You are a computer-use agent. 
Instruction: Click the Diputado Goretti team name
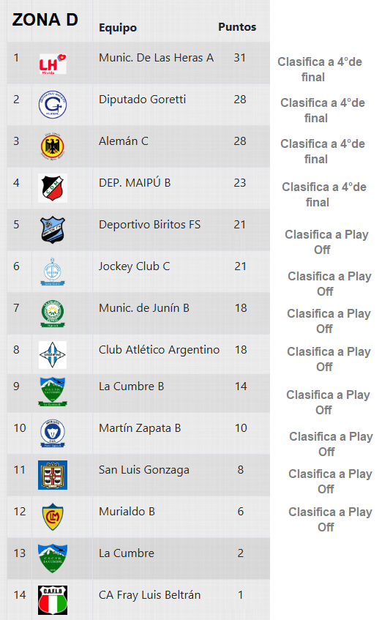[x=143, y=100]
